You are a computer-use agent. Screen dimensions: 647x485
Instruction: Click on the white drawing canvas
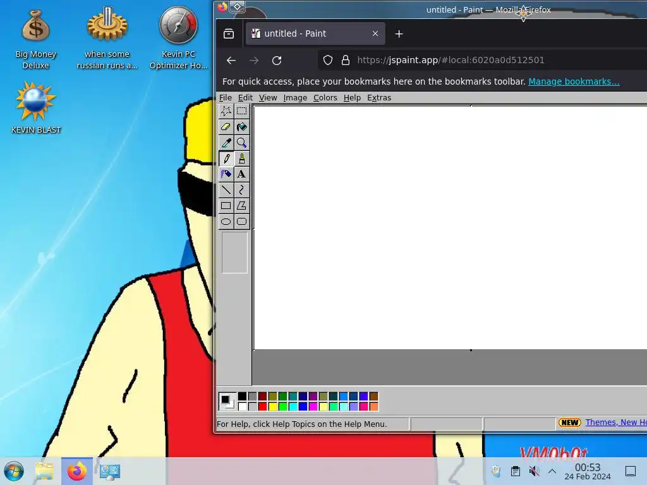coord(450,227)
